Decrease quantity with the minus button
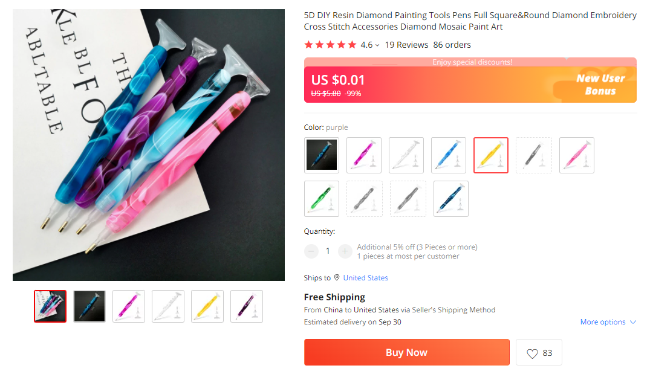This screenshot has height=374, width=650. (x=311, y=251)
